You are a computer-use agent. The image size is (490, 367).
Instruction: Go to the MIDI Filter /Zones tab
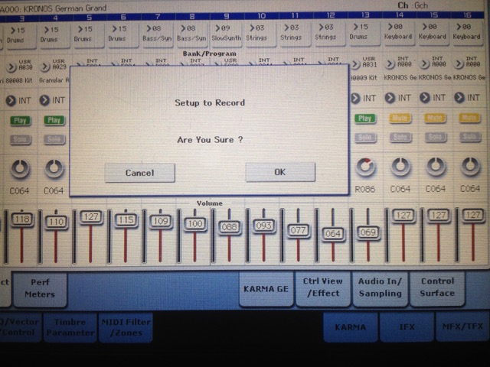click(x=126, y=327)
